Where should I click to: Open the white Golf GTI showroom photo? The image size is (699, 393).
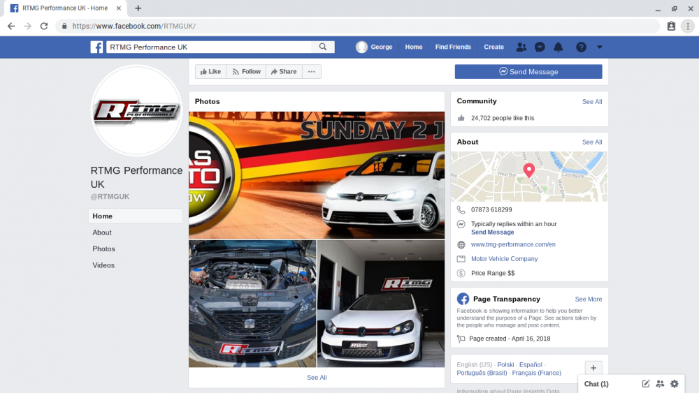coord(381,304)
